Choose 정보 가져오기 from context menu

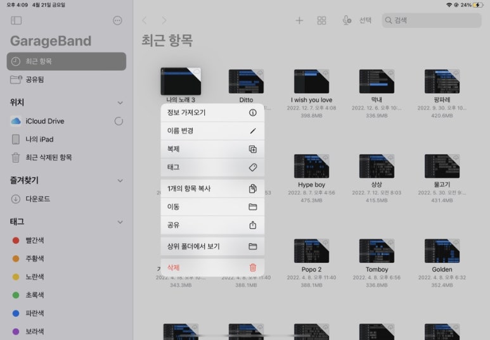pos(212,113)
